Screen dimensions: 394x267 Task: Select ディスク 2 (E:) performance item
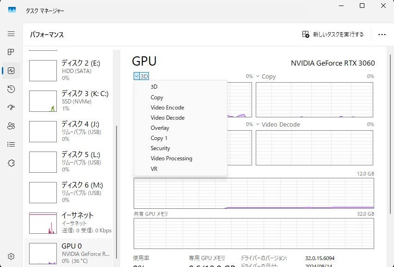[x=68, y=70]
